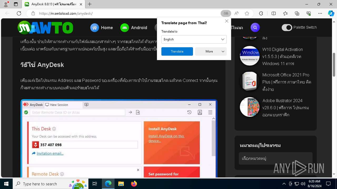The height and width of the screenshot is (189, 337).
Task: Open network status tray icon
Action: coord(297,184)
